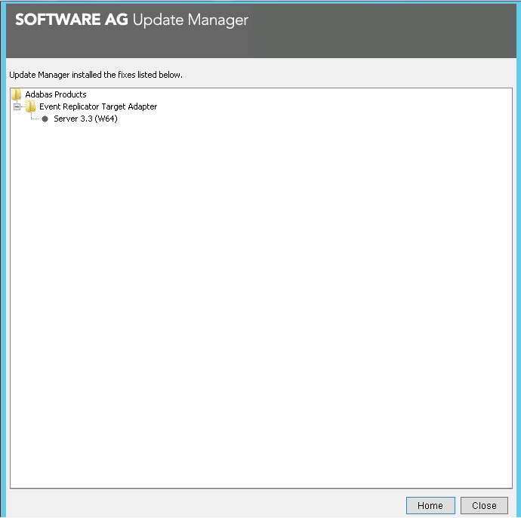521x518 pixels.
Task: Click the installed fixes message text
Action: [x=96, y=75]
